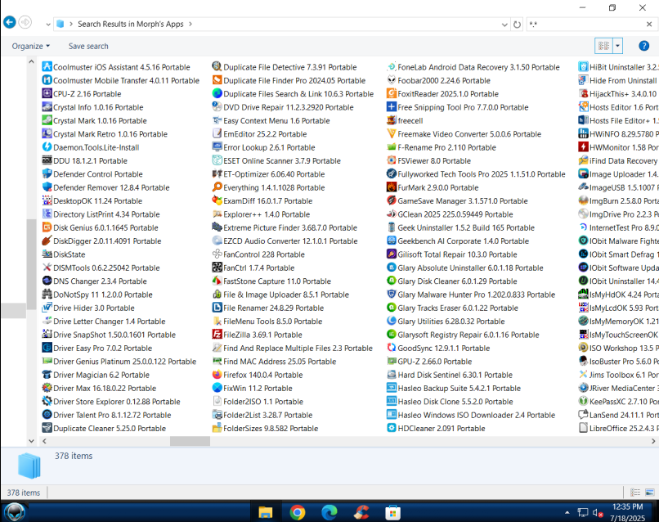Select the ExamDiff 16.0.1.7 Portable icon
Image resolution: width=659 pixels, height=522 pixels.
click(x=217, y=200)
